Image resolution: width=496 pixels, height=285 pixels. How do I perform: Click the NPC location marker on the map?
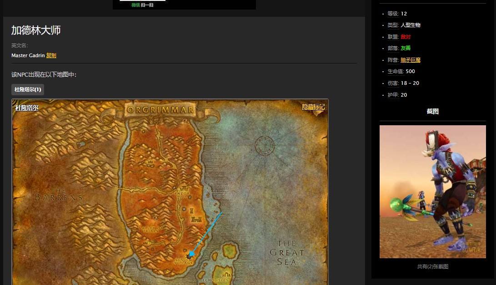click(x=189, y=257)
